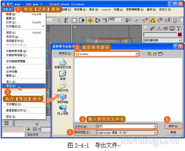
Task: Open the 渲染 menu
Action: click(x=151, y=9)
